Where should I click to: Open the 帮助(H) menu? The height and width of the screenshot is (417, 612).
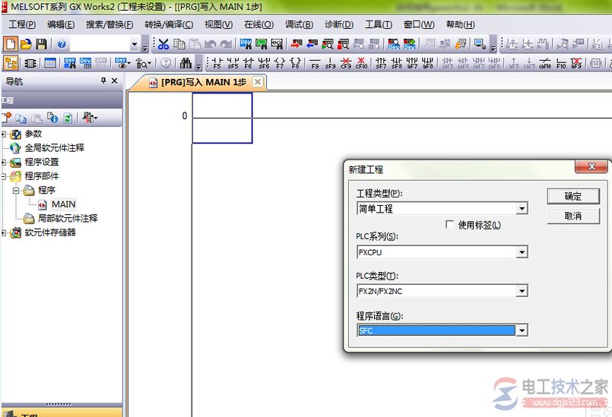tap(461, 24)
